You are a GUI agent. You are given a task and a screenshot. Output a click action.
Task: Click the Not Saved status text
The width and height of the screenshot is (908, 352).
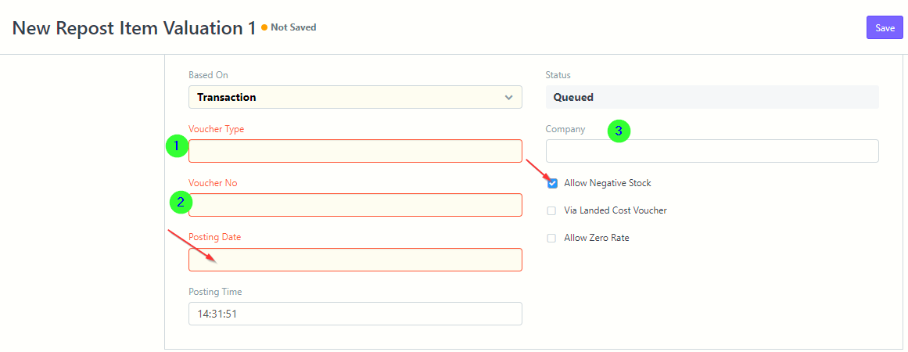[293, 27]
